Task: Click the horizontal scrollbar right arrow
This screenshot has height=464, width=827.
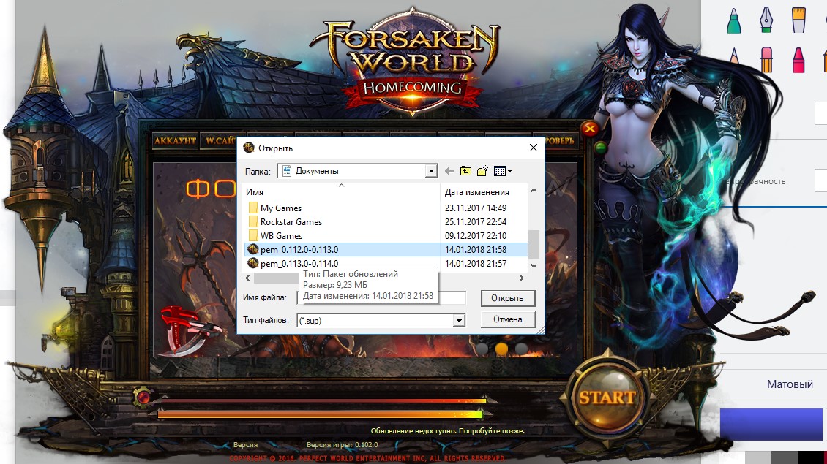Action: [x=522, y=278]
